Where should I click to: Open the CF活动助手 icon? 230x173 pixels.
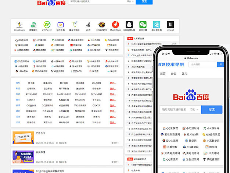(x=102, y=25)
